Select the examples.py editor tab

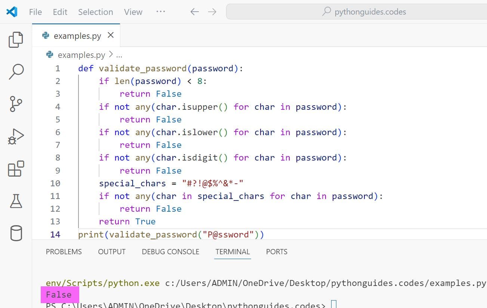(x=76, y=35)
